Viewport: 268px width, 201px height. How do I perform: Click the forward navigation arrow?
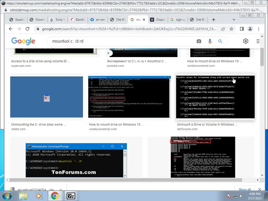(19, 29)
